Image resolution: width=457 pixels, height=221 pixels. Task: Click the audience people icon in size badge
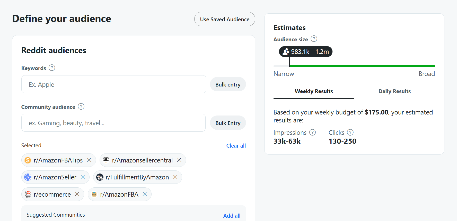(x=286, y=52)
